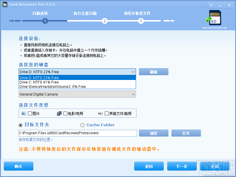Screen dimensions: 236x177
Task: Click the 连接设备 heading
Action: [29, 39]
